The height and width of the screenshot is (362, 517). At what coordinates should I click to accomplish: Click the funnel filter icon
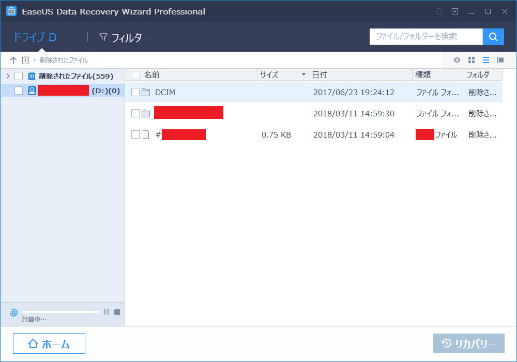(x=103, y=37)
